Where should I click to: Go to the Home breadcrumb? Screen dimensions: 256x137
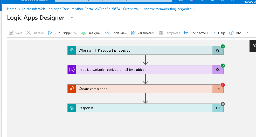pyautogui.click(x=12, y=9)
